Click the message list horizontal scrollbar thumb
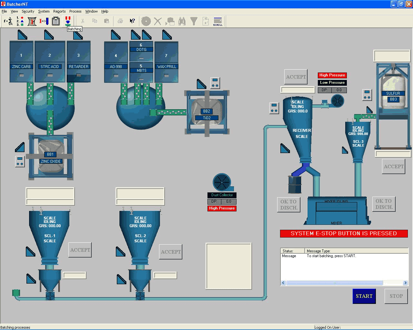 (x=335, y=283)
